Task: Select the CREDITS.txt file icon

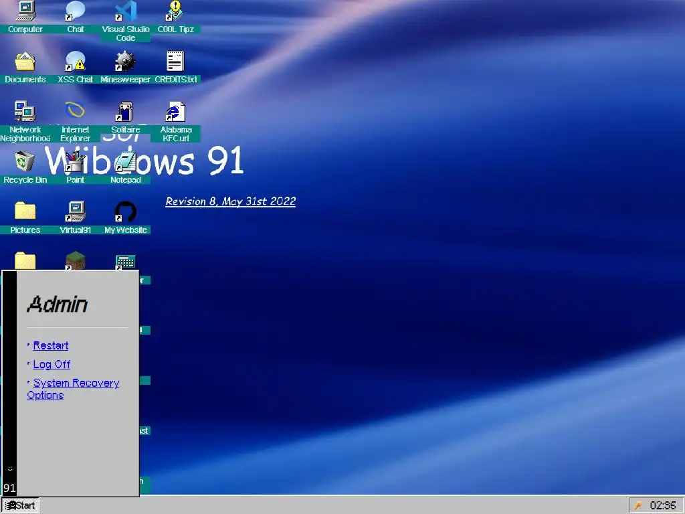Action: [x=176, y=68]
